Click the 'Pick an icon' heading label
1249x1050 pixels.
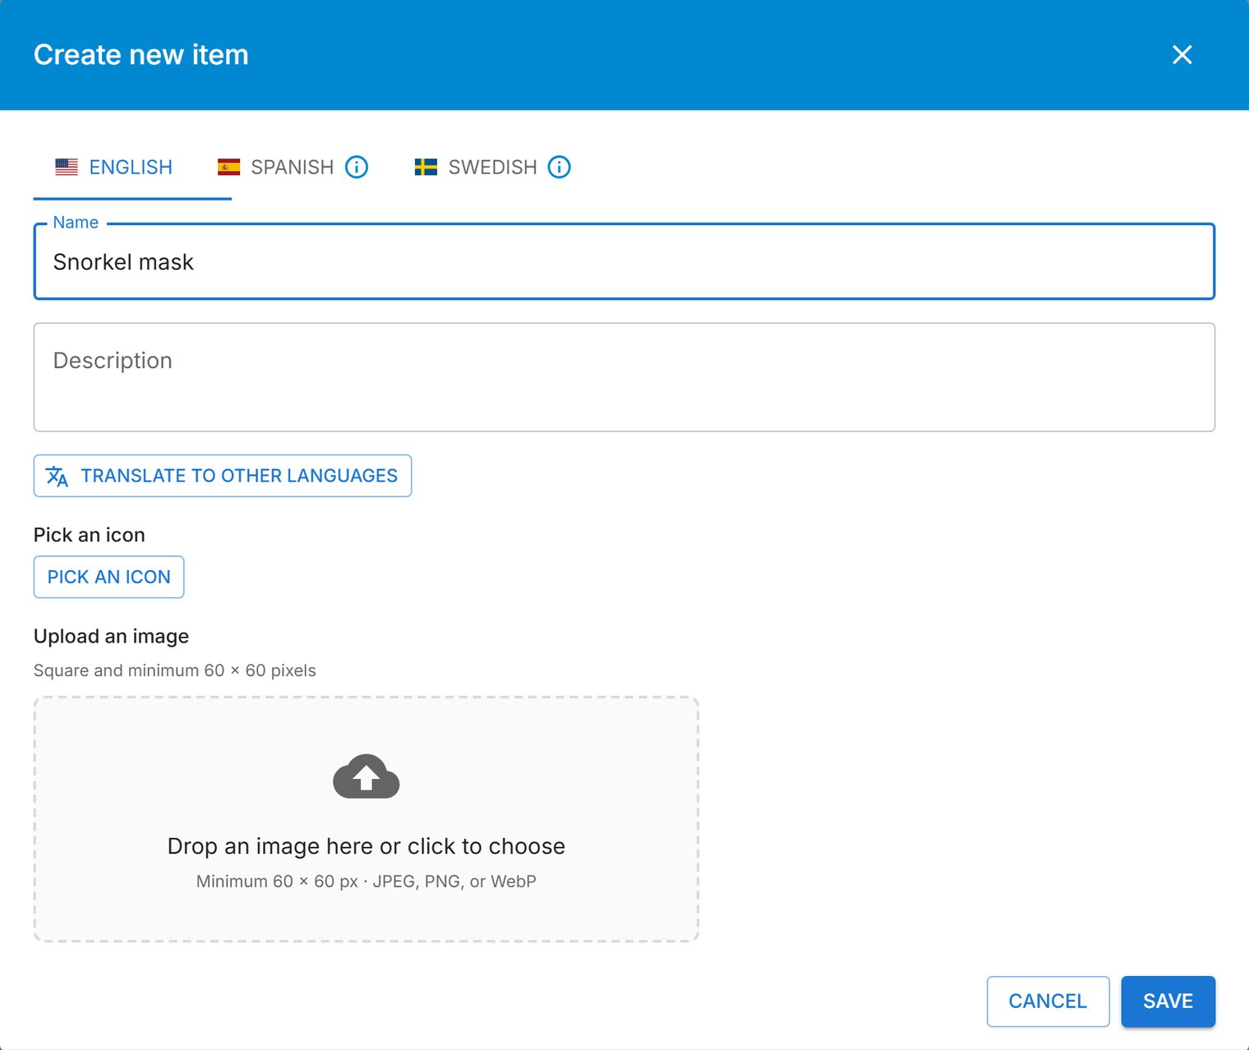coord(90,535)
